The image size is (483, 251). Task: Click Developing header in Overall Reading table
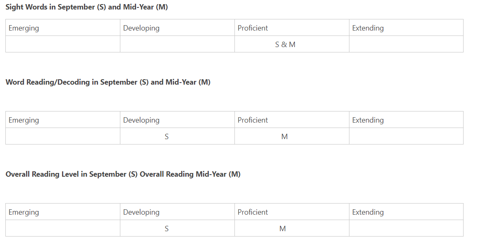coord(177,212)
